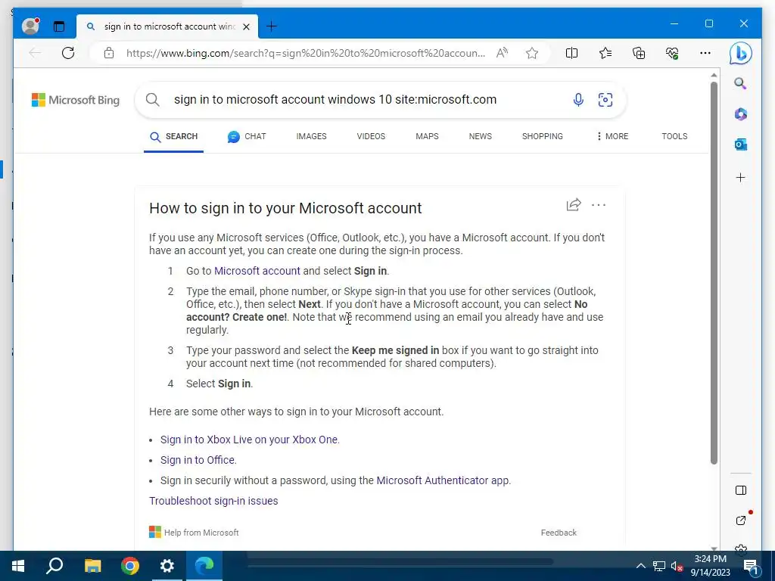Open the answer card ellipsis menu

coord(599,204)
